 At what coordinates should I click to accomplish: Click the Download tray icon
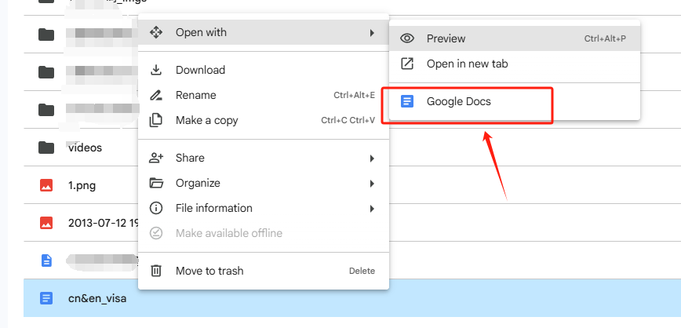pos(155,70)
